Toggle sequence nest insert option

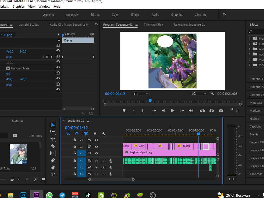[68, 134]
